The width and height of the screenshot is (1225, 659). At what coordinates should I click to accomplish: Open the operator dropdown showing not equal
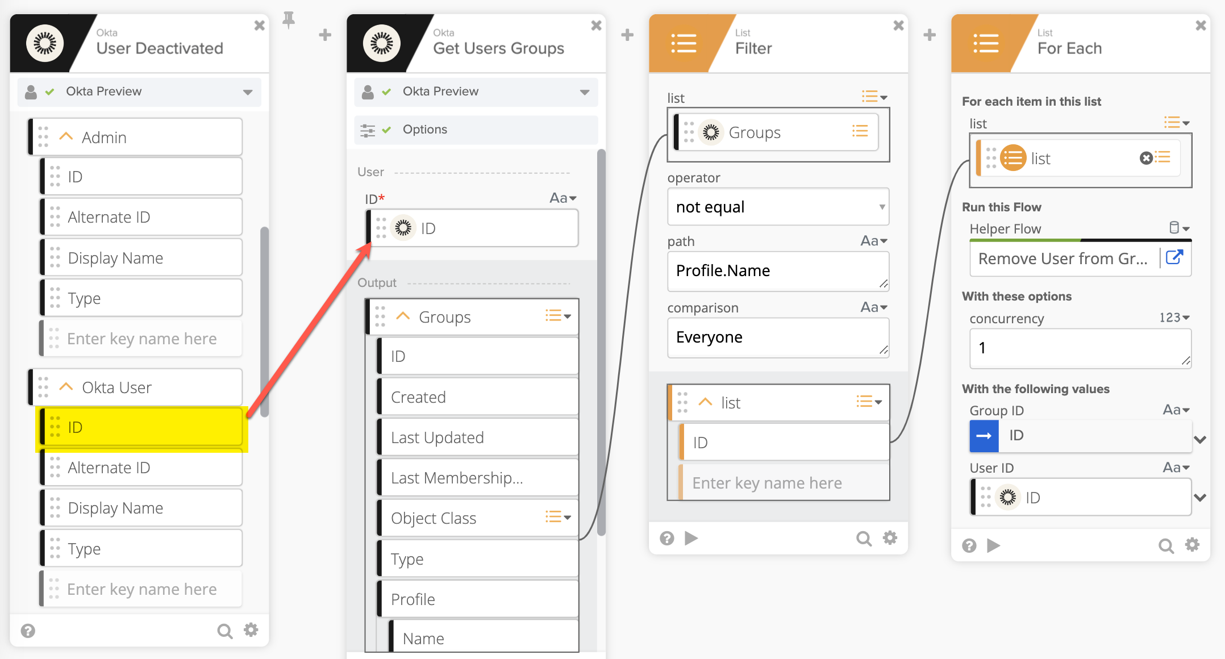coord(778,207)
